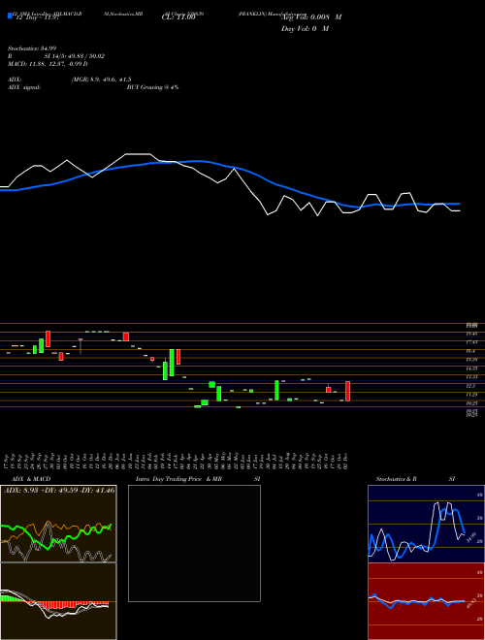Screen dimensions: 485x640
Task: Click the thick blue moving average line on the main chart
Action: (x=229, y=167)
